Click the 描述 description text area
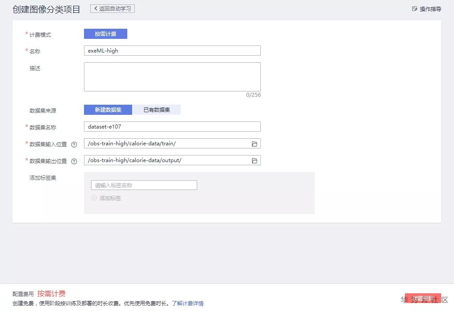This screenshot has height=311, width=454. tap(172, 77)
